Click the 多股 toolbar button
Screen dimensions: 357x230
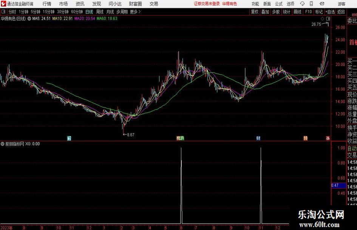click(276, 12)
